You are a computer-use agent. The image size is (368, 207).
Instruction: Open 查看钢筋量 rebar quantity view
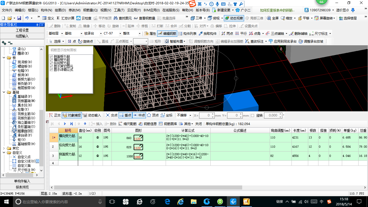144,18
